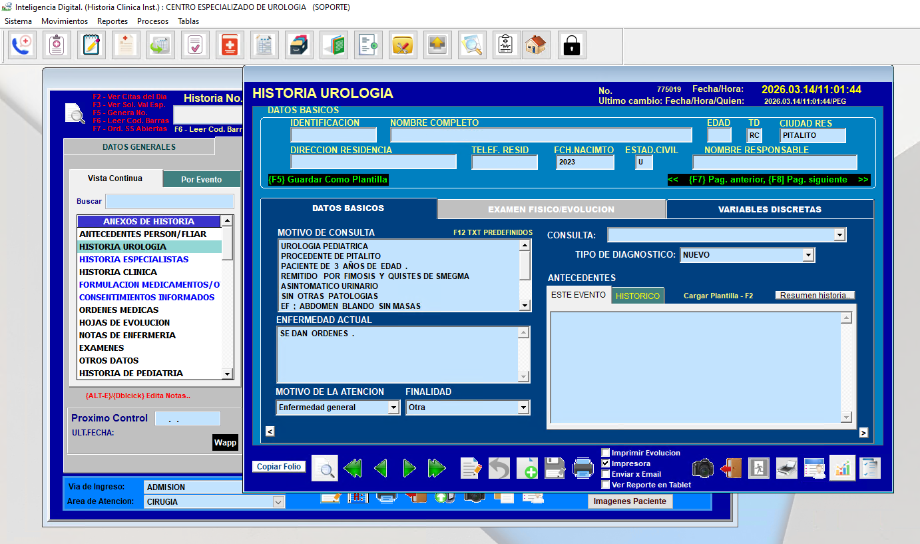The width and height of the screenshot is (920, 544).
Task: Toggle the Enviar x Email checkbox
Action: click(606, 474)
